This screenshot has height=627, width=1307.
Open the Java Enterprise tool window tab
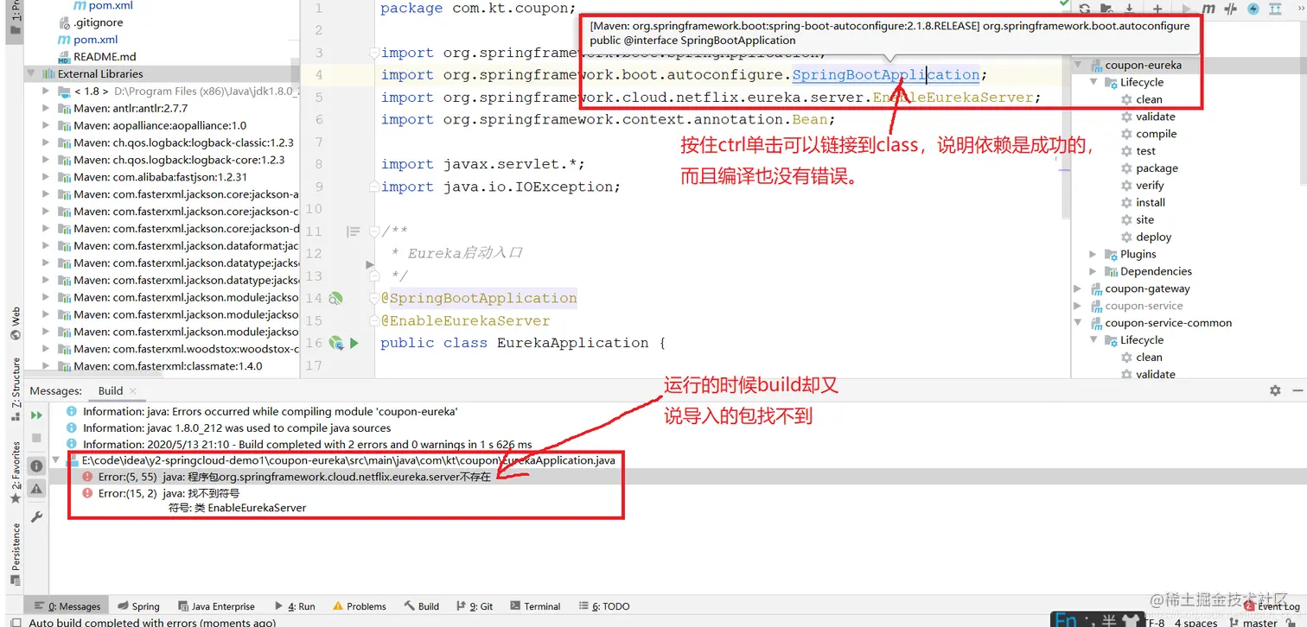click(216, 606)
